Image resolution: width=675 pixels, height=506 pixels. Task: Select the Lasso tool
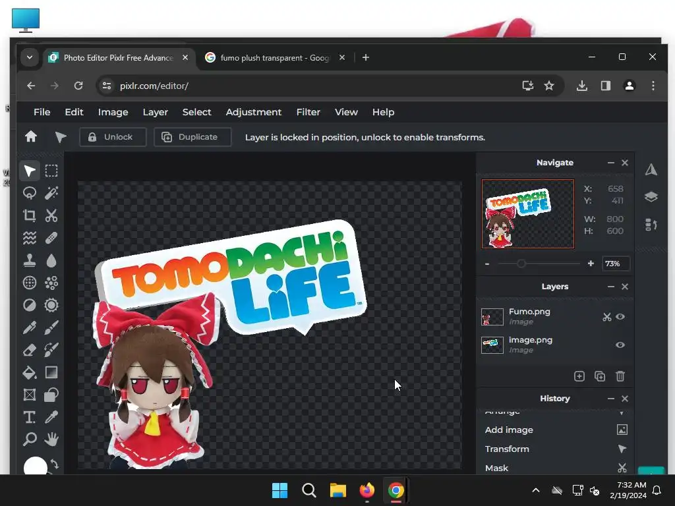click(x=29, y=193)
